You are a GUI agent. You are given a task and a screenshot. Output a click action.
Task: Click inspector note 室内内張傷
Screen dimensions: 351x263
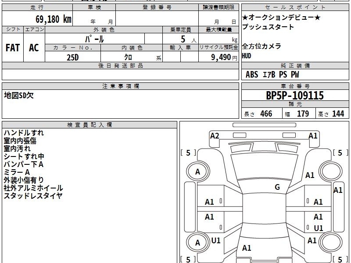click(20, 141)
